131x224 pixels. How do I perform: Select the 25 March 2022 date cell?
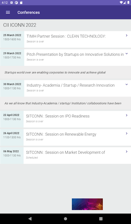click(12, 39)
